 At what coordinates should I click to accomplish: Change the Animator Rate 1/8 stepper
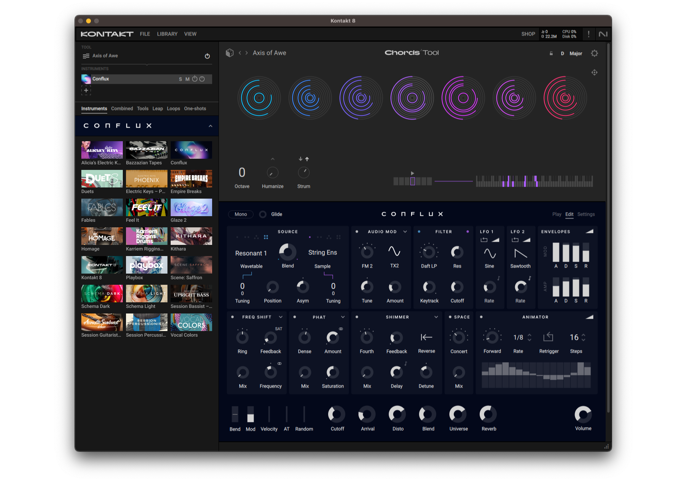point(530,338)
